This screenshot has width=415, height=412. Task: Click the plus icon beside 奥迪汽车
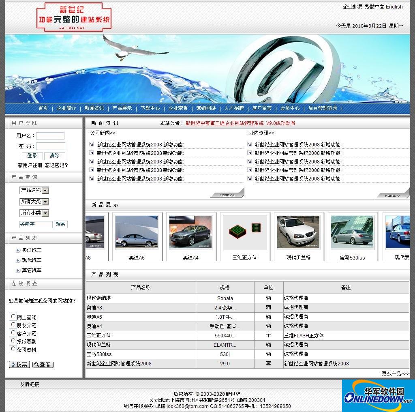[x=18, y=251]
